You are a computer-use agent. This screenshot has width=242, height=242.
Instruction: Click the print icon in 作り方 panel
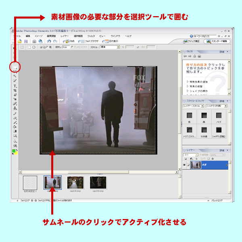[x=199, y=56]
